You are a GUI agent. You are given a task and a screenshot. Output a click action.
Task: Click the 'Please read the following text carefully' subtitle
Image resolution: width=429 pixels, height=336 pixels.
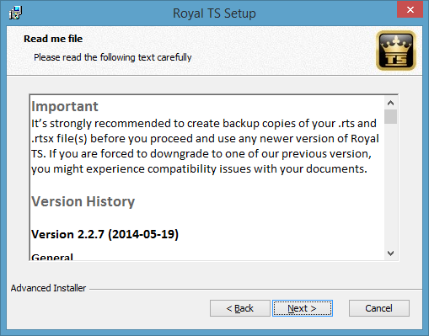tap(113, 57)
